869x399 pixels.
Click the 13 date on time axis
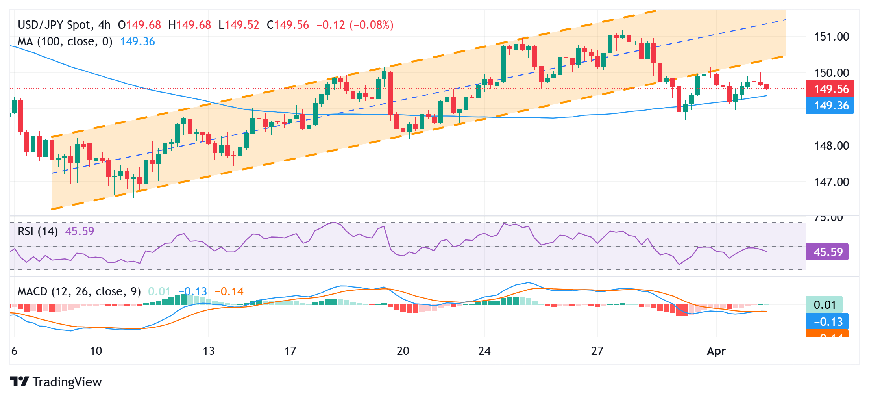[x=209, y=351]
